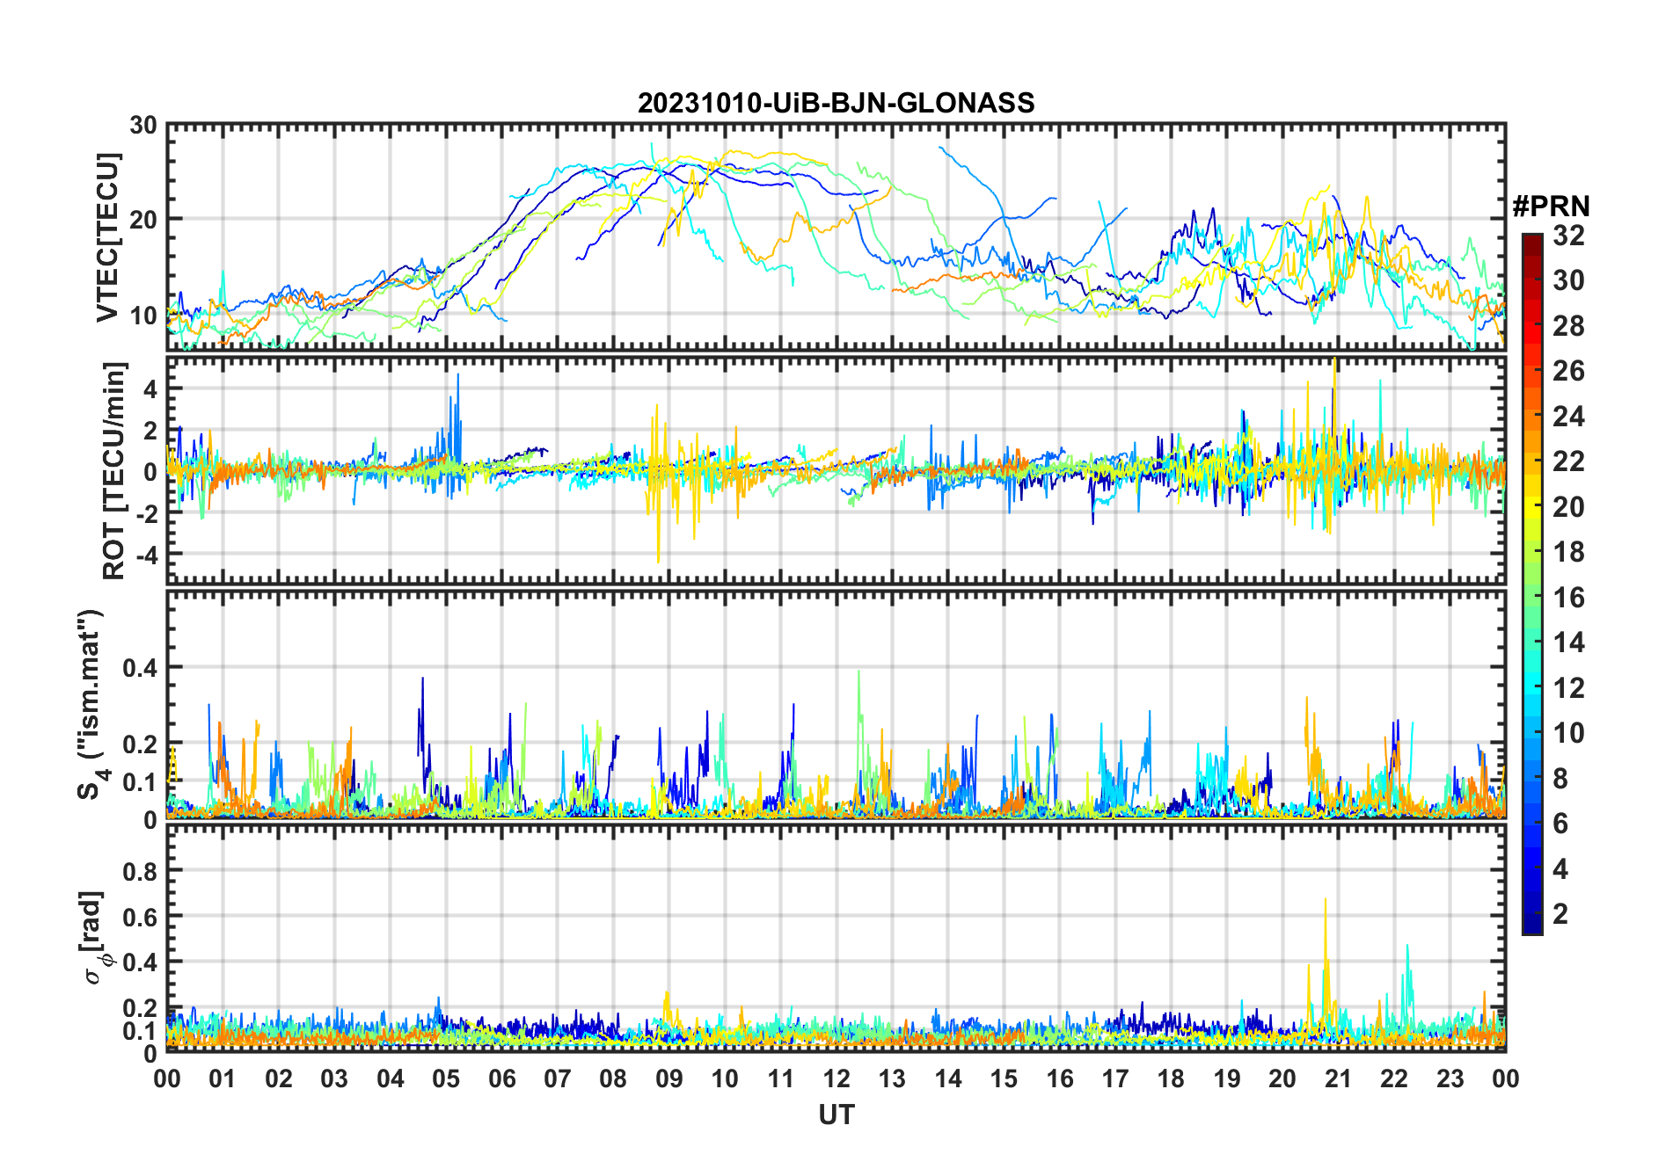Click colorbar tick label 18

[x=1568, y=552]
